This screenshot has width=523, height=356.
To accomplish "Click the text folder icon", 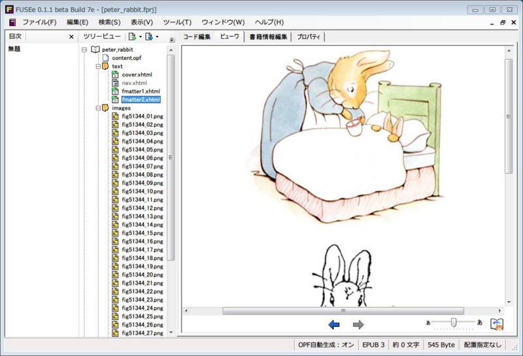I will tap(105, 67).
